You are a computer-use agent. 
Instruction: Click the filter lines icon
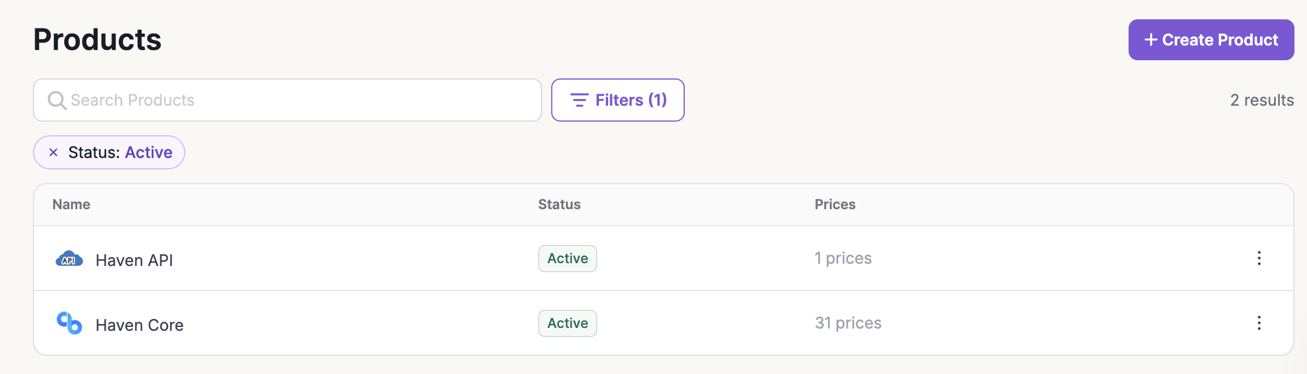(579, 101)
